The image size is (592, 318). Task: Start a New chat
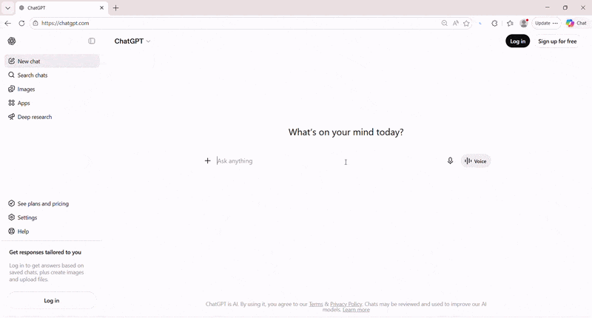[x=52, y=61]
